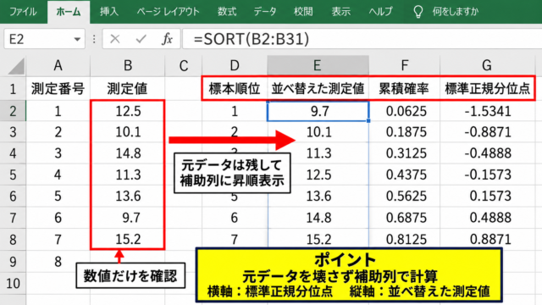Confirm formula entry with checkmark icon
Viewport: 542px width, 305px height.
(141, 39)
